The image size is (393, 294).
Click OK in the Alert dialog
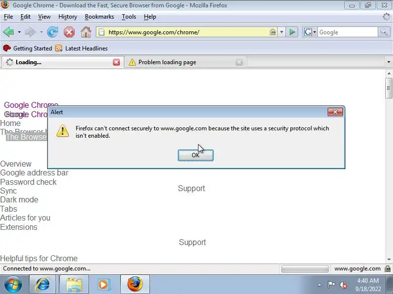point(196,155)
